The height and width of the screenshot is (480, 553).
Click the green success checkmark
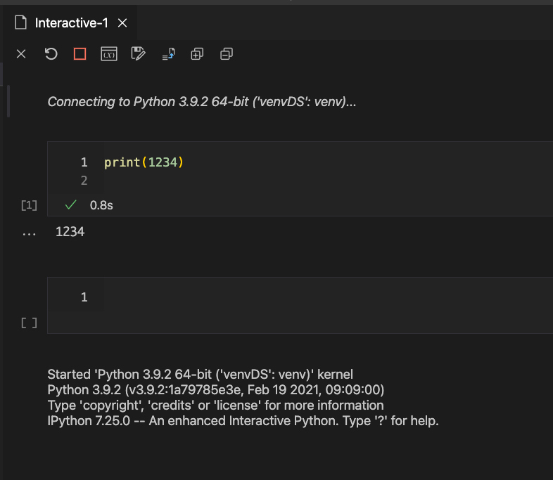71,205
